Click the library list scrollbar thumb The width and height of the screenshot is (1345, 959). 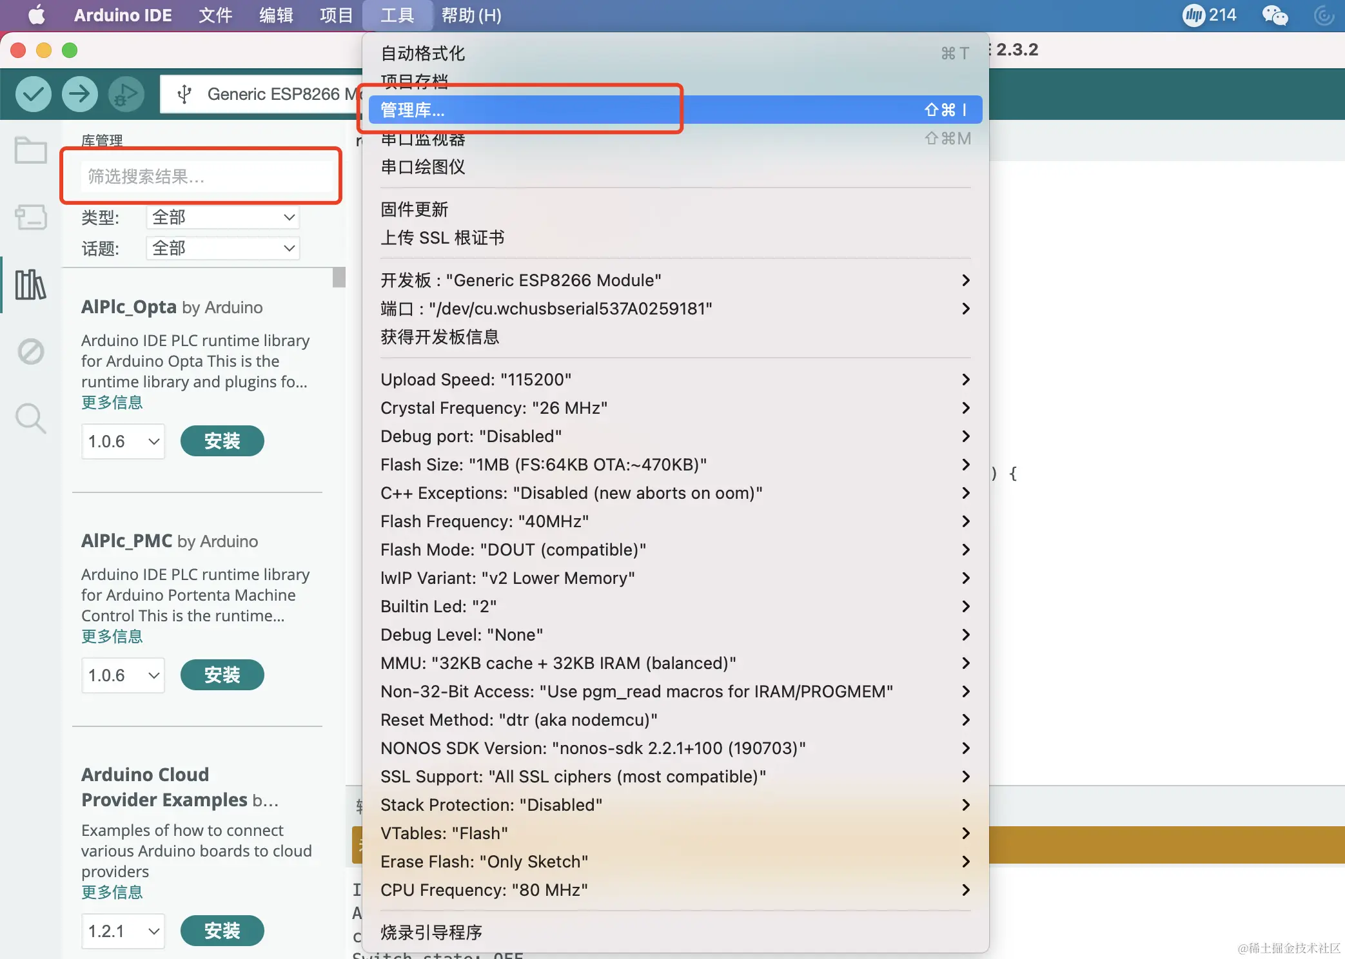339,277
